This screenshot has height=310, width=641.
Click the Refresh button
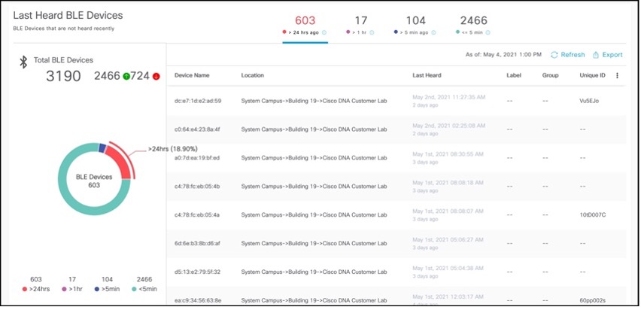click(x=567, y=55)
